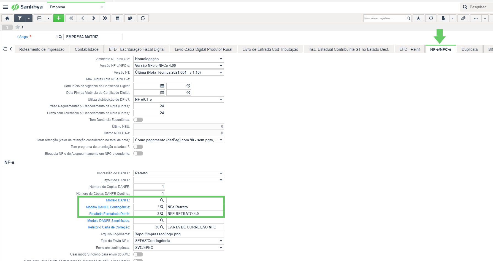
Task: Expand Tipo de Envio NF-e dropdown
Action: pos(179,241)
